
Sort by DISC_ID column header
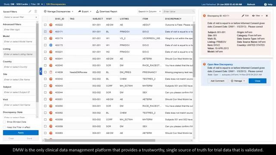[60, 19]
